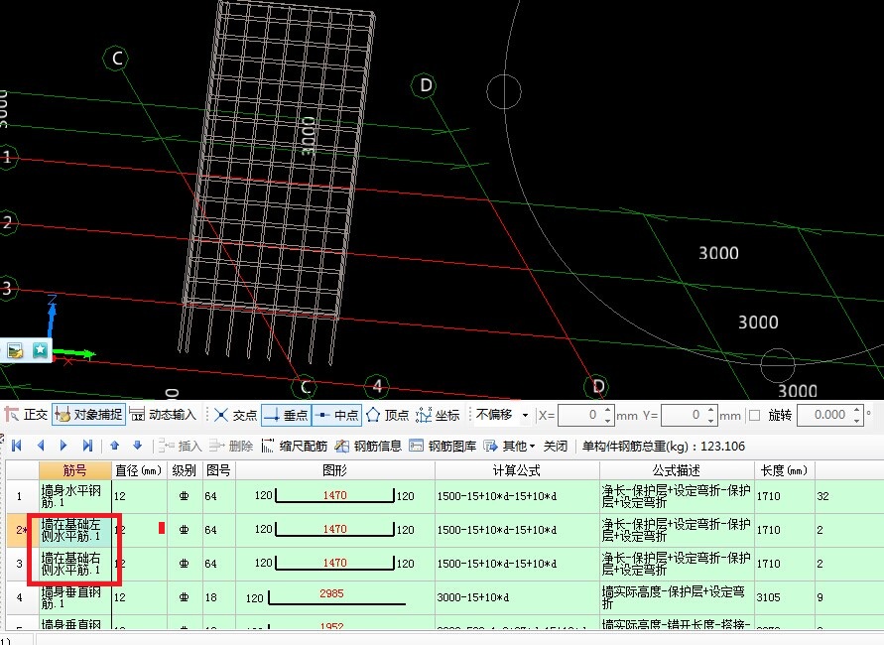Go to previous record arrow icon
This screenshot has height=645, width=884.
coord(41,446)
